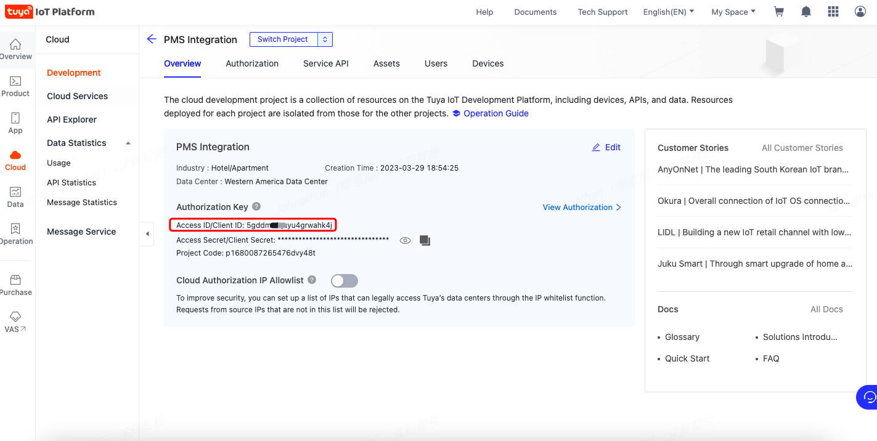The image size is (877, 441).
Task: Open VAS section in left rail
Action: point(15,322)
